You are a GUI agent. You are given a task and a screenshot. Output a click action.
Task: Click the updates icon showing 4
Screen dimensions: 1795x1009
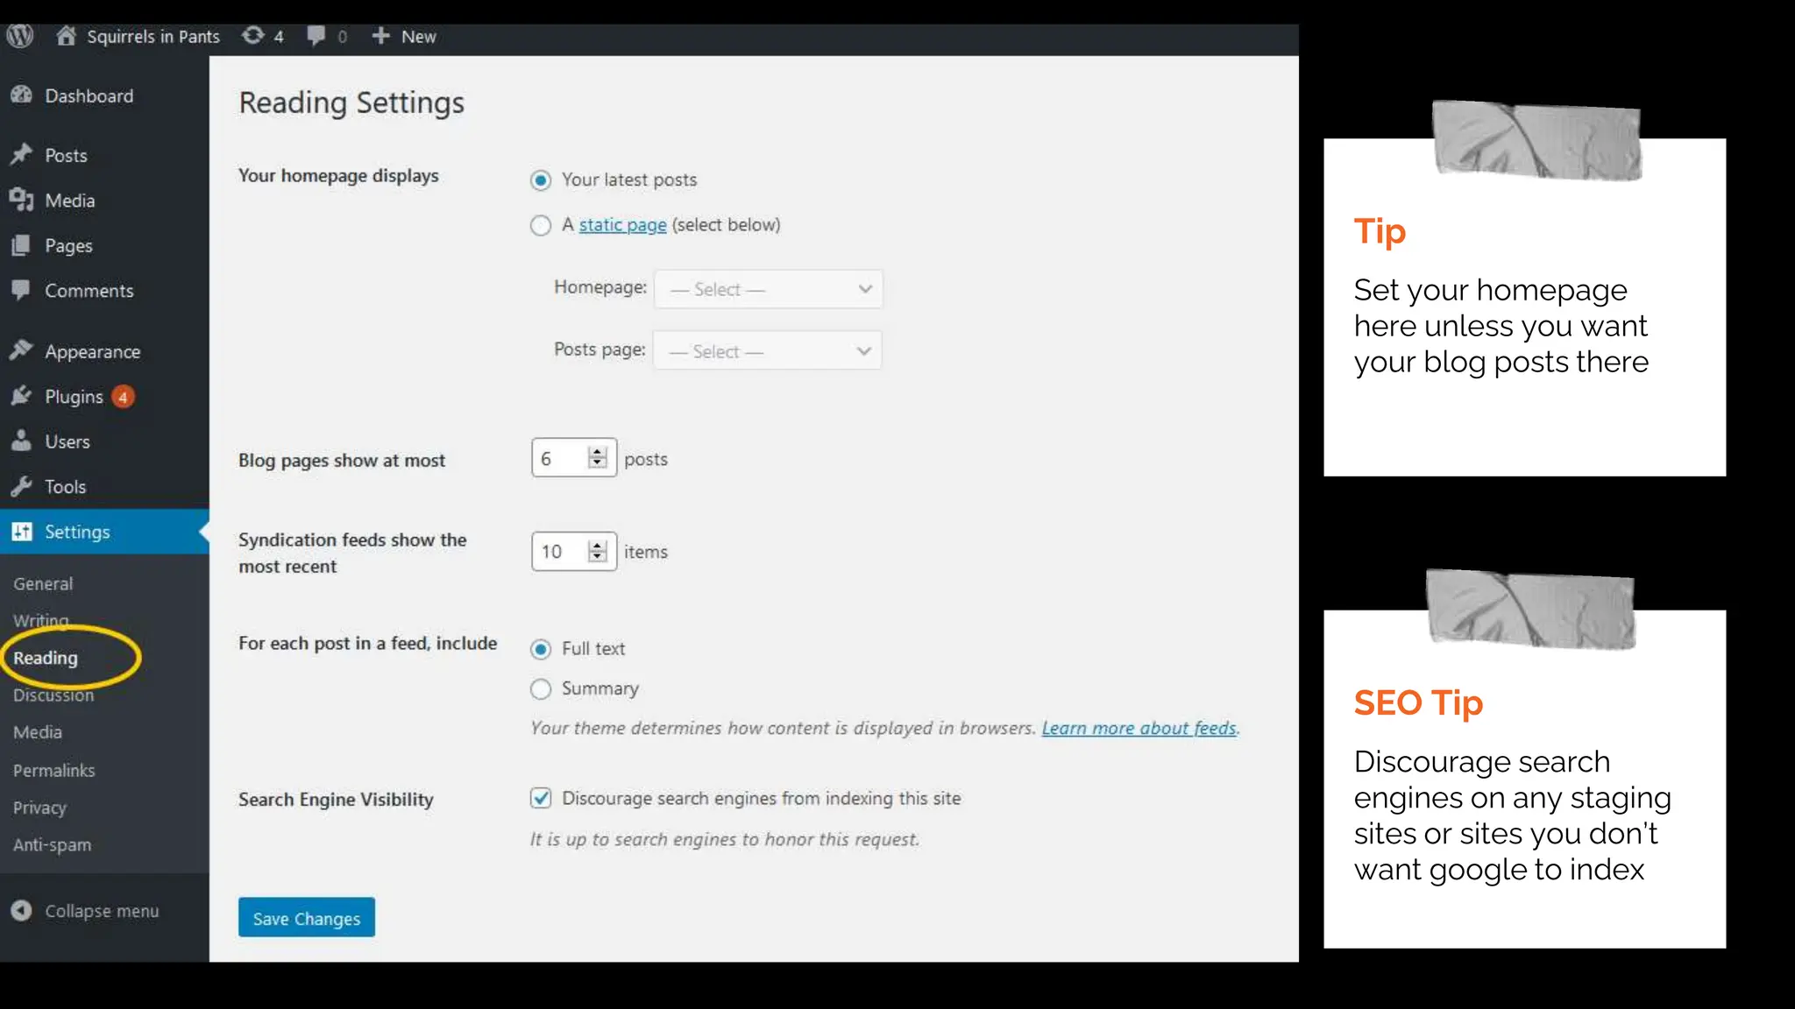(253, 36)
